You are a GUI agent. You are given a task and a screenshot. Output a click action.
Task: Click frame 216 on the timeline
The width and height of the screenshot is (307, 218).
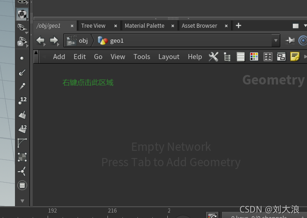tap(112, 211)
